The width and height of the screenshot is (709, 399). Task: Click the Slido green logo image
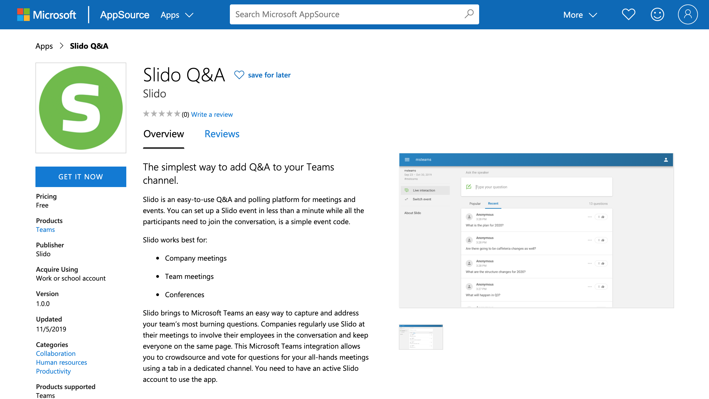click(x=81, y=108)
